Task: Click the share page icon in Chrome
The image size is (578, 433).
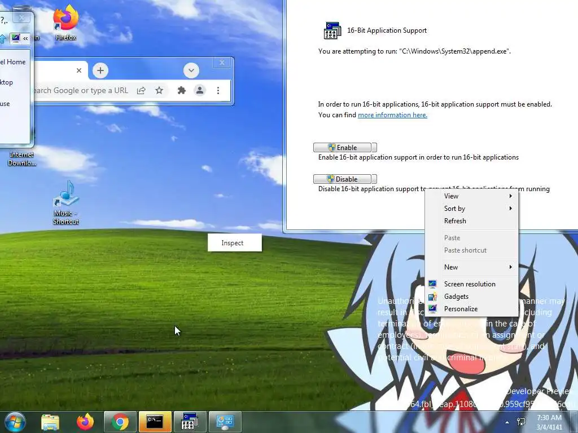Action: 141,91
